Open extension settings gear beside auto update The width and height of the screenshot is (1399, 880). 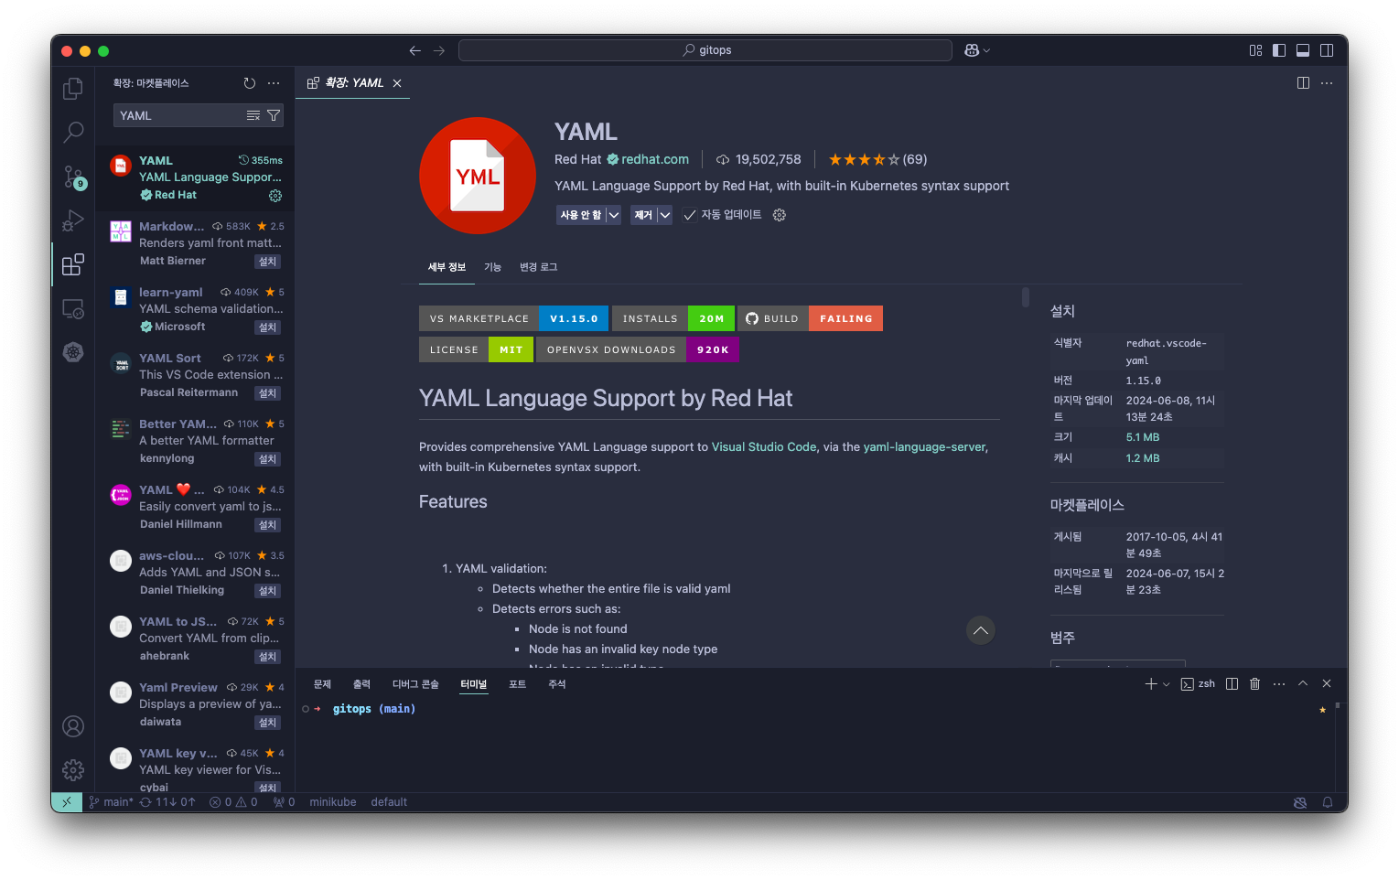tap(780, 215)
